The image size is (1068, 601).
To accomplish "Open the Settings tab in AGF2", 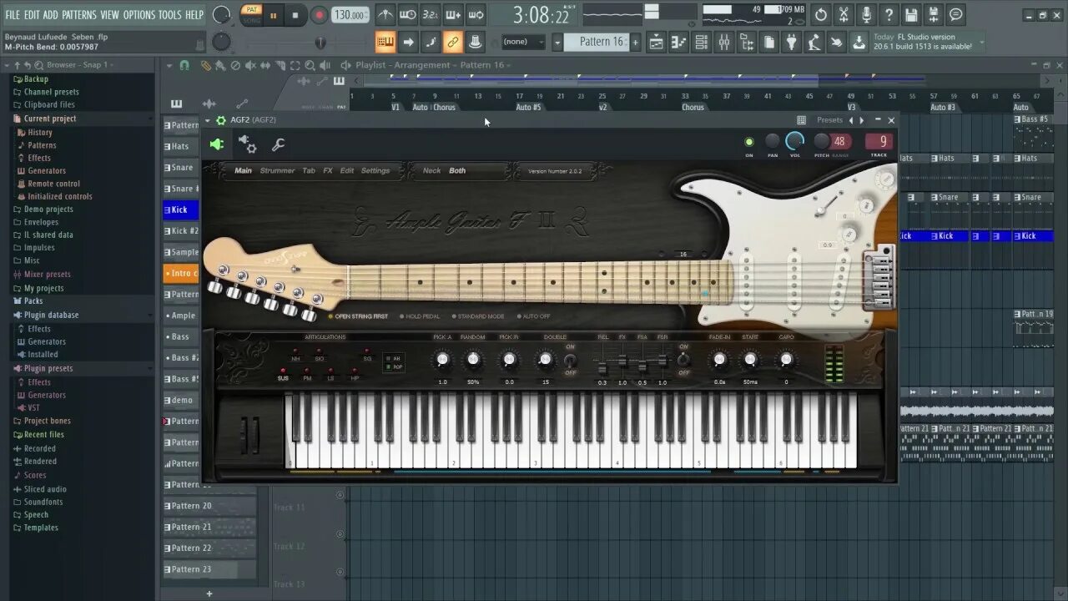I will (x=375, y=170).
